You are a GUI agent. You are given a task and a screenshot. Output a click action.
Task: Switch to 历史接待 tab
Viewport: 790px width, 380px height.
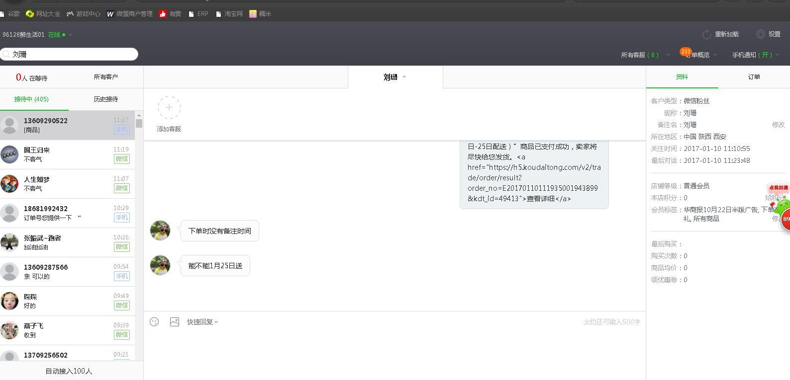point(106,99)
